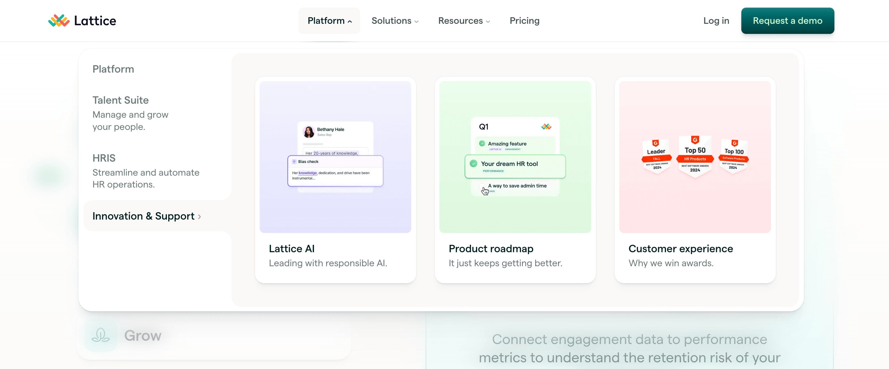Viewport: 889px width, 369px height.
Task: Click the Request a demo button
Action: [x=787, y=21]
